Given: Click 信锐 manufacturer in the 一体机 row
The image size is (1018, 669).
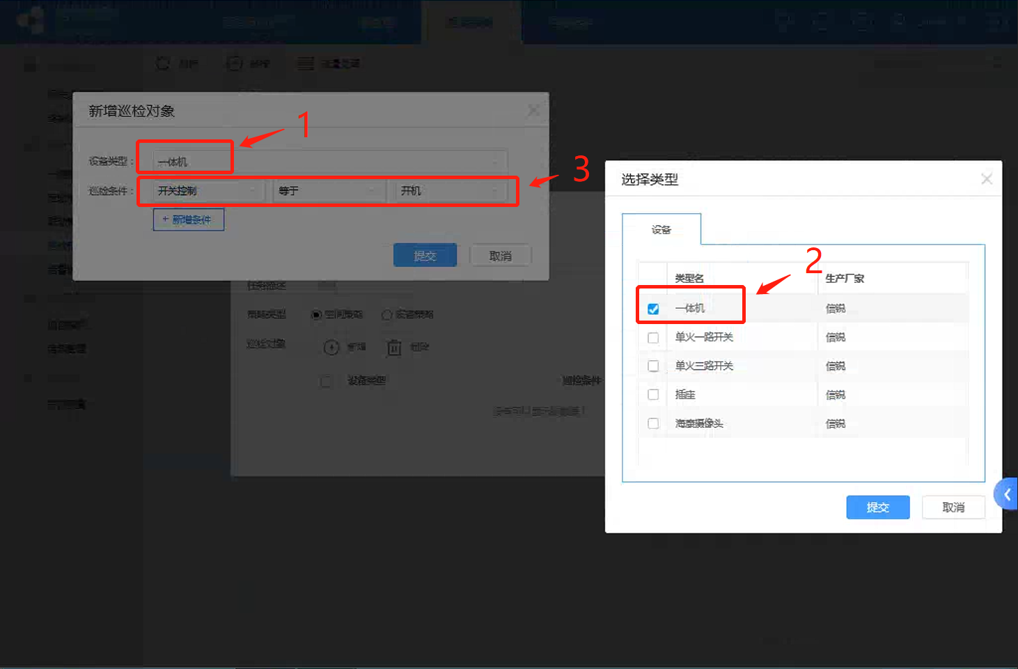Looking at the screenshot, I should (836, 309).
